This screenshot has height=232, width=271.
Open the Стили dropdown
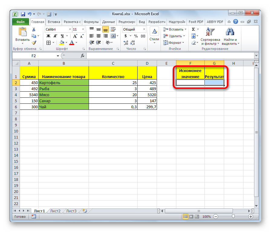(154, 37)
